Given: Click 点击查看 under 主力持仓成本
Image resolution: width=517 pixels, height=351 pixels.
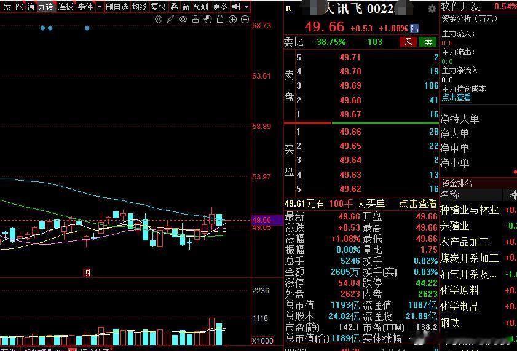Looking at the screenshot, I should tap(456, 98).
